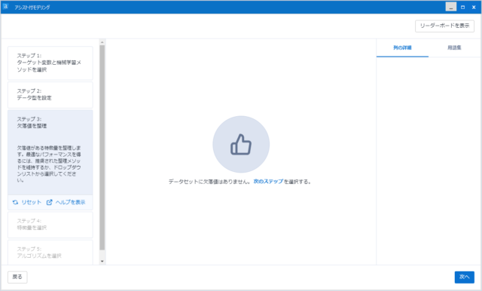Click the リセット link
The height and width of the screenshot is (291, 482).
coord(31,202)
